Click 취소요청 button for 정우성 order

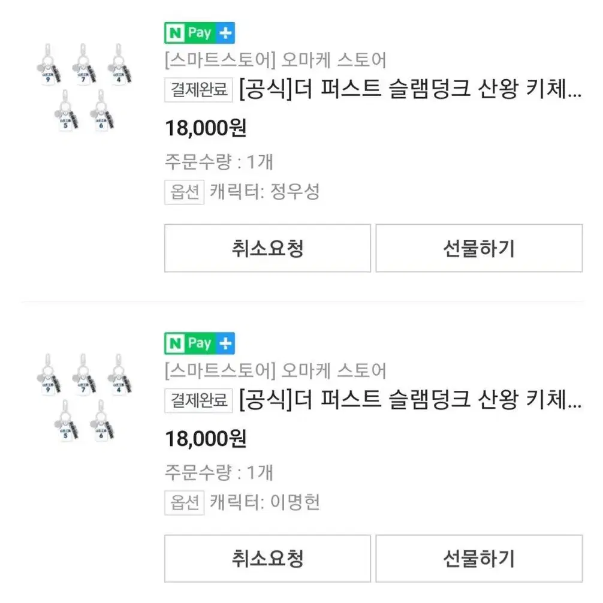(x=267, y=248)
